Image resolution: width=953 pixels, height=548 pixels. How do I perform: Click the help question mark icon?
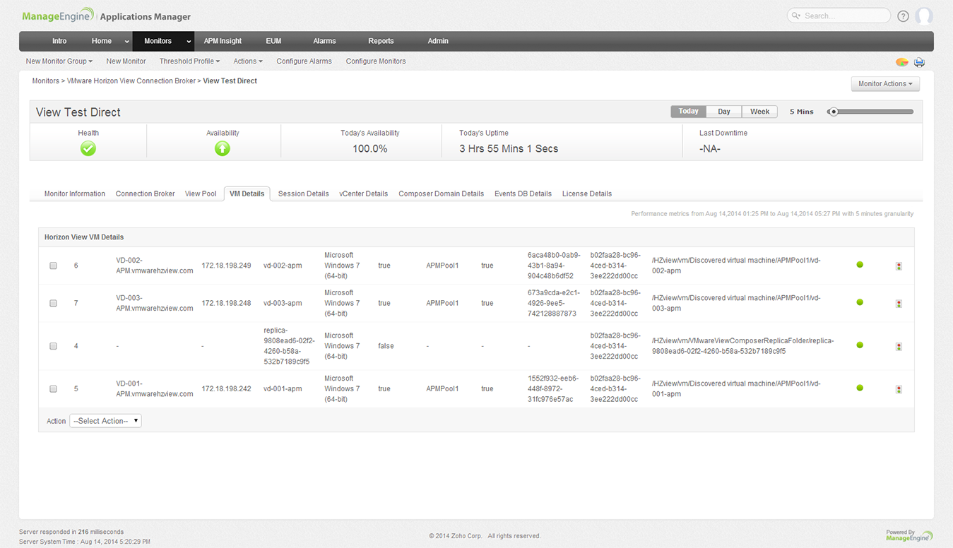[903, 16]
